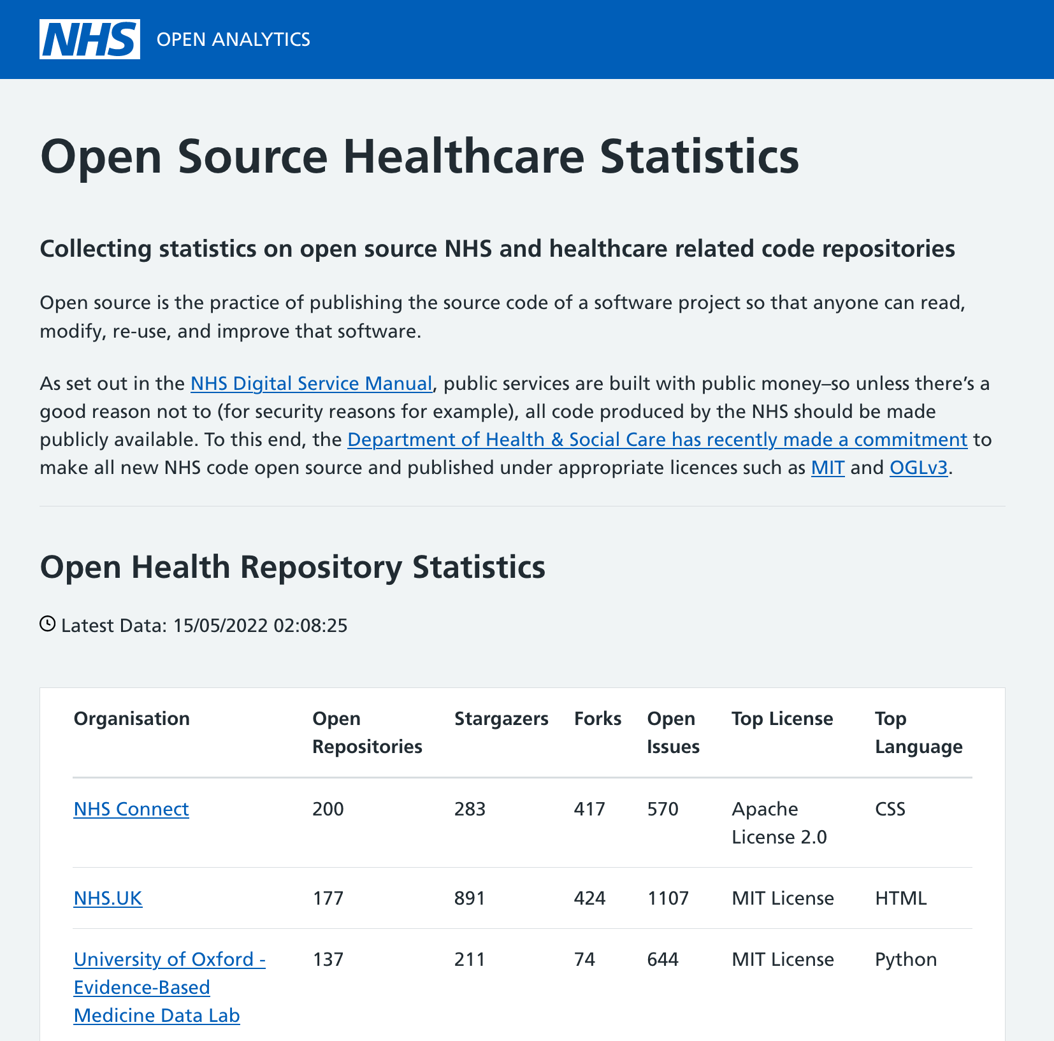1054x1041 pixels.
Task: Click the Python top language cell
Action: click(906, 959)
